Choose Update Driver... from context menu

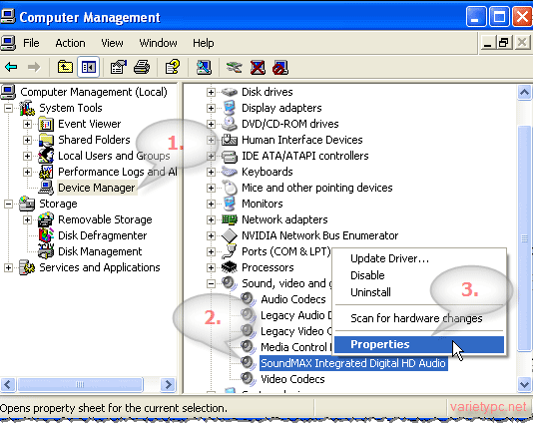(x=389, y=258)
